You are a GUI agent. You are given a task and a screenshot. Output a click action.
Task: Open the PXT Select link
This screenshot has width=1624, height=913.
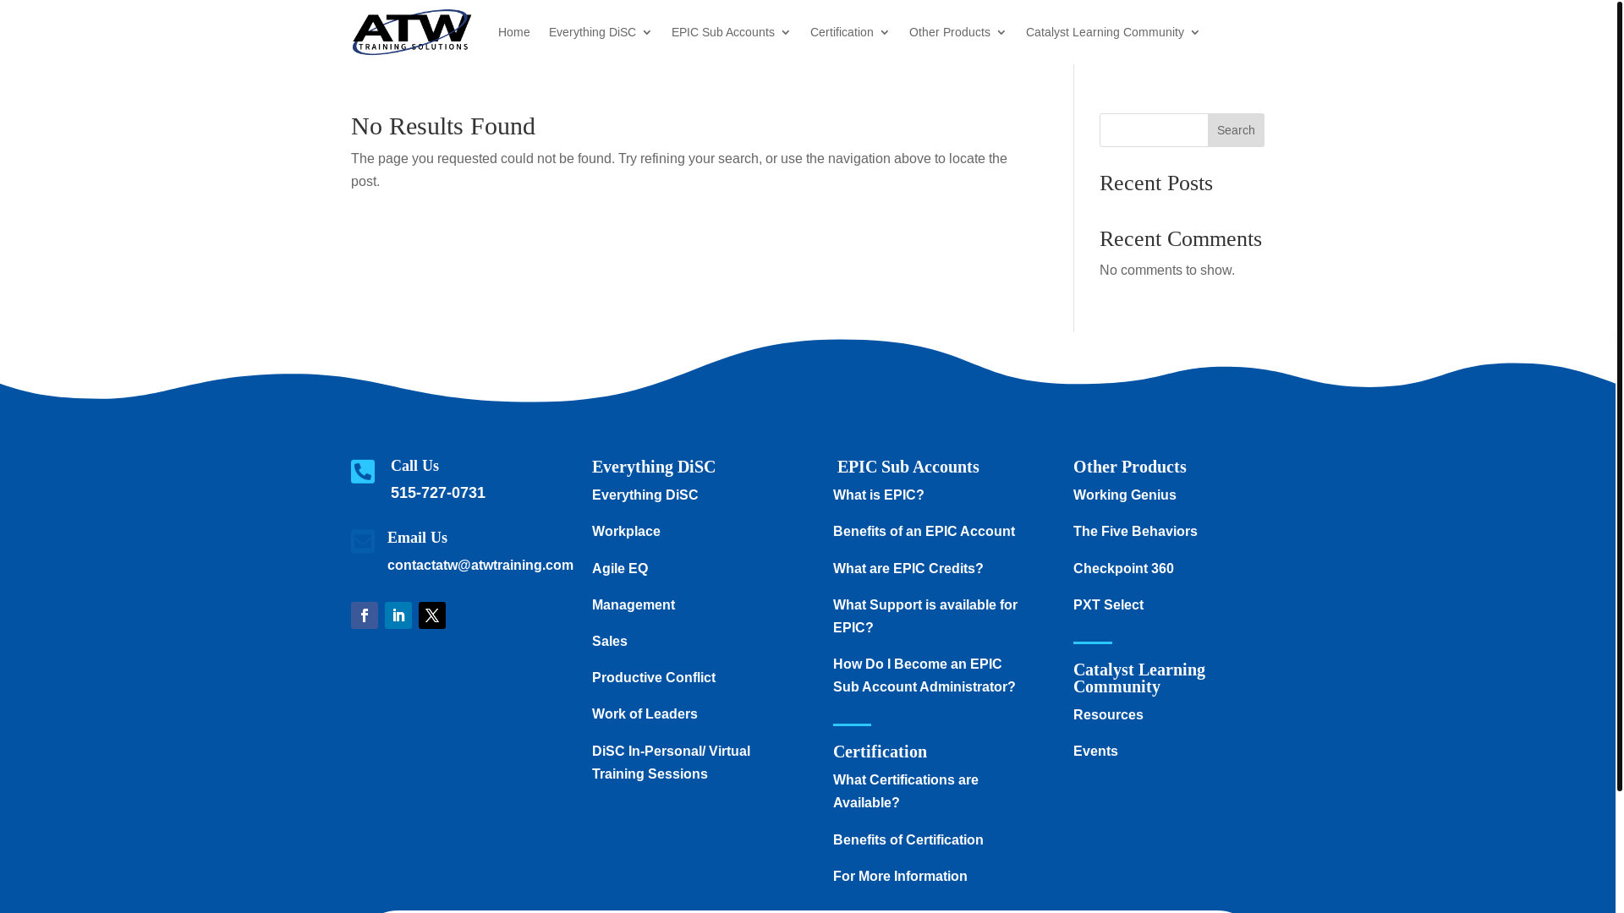[x=1108, y=604]
